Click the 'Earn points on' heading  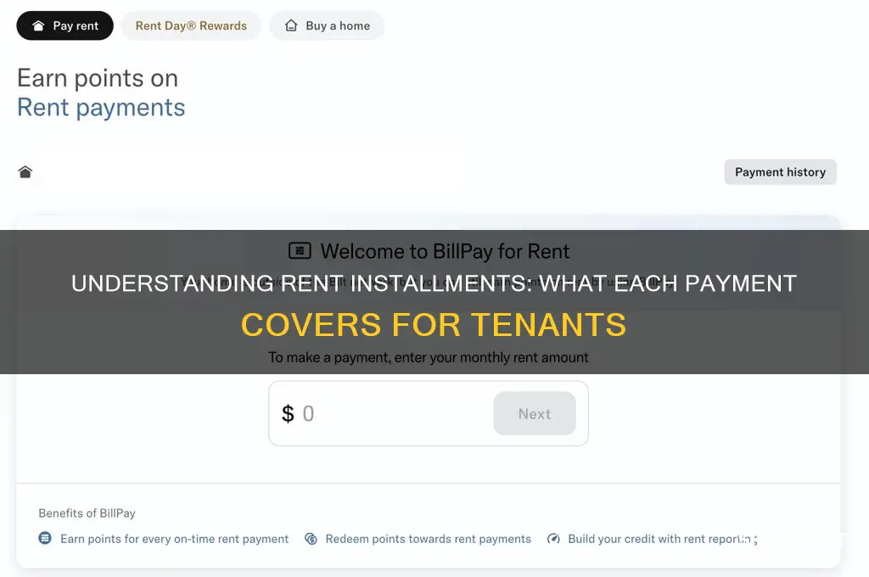tap(98, 78)
